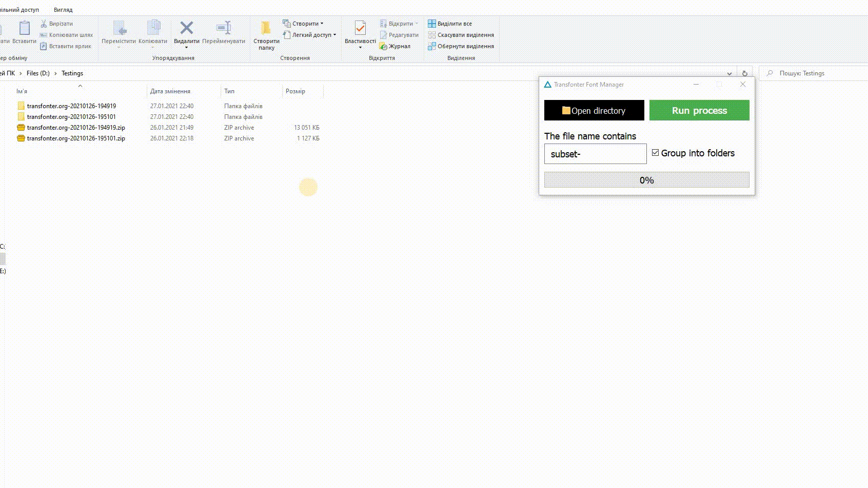Open the address bar history dropdown
Viewport: 868px width, 488px height.
[x=729, y=73]
